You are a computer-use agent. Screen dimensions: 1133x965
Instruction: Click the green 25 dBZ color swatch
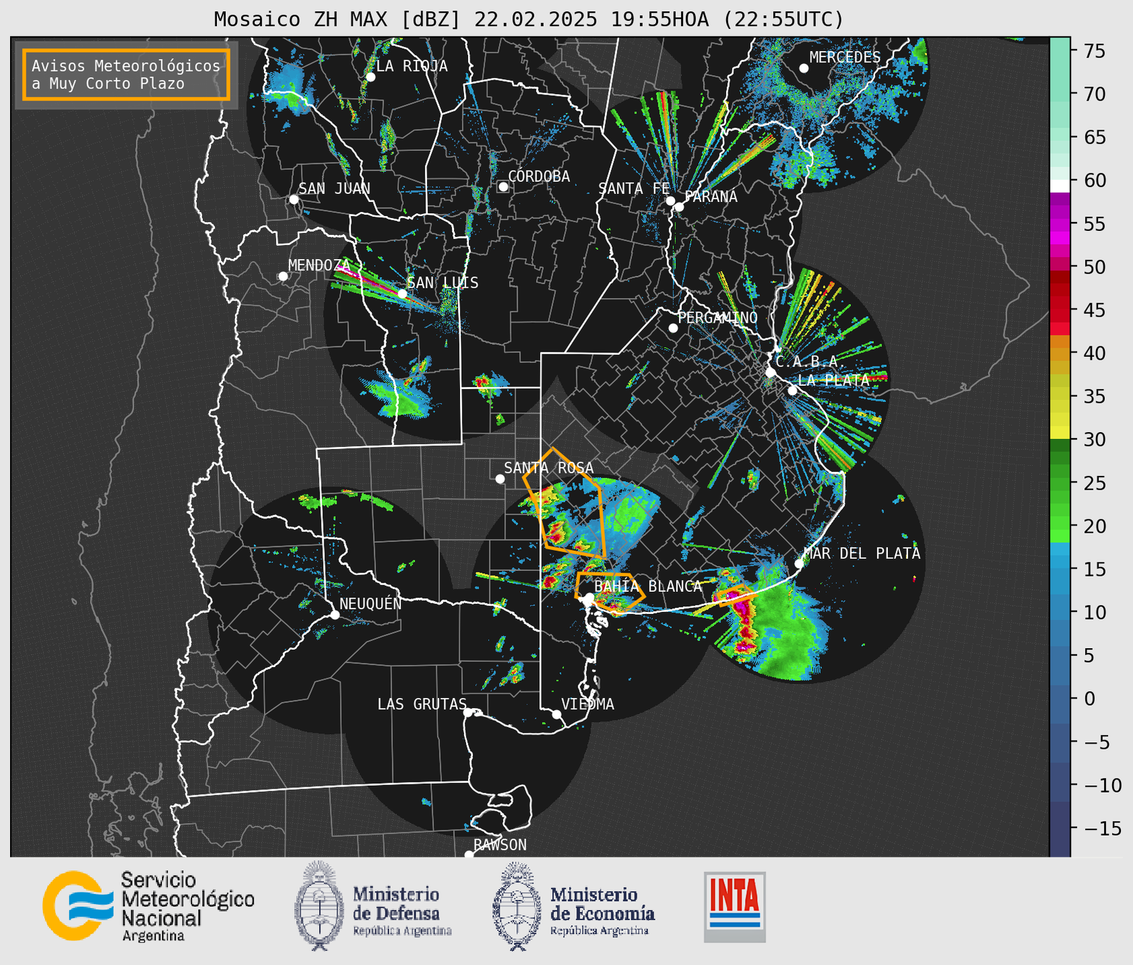click(x=1060, y=483)
